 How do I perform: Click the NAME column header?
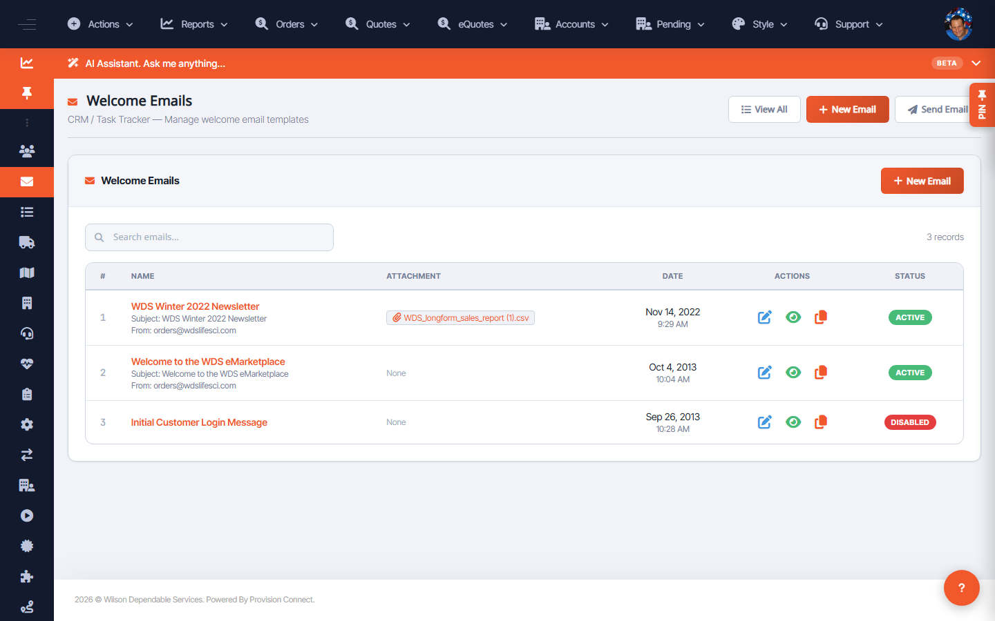click(143, 276)
